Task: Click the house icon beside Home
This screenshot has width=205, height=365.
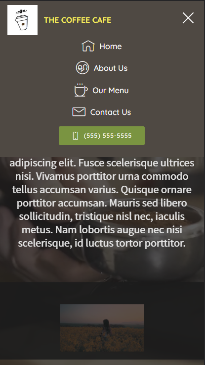Action: pyautogui.click(x=88, y=46)
